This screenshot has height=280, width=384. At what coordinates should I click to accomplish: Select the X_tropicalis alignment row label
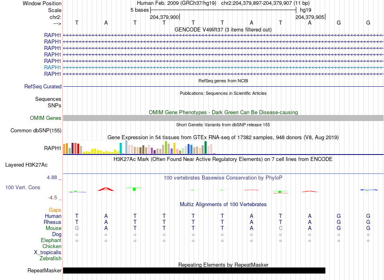click(48, 253)
